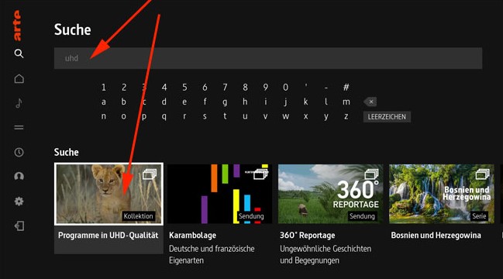503x279 pixels.
Task: Open the arte logo in sidebar
Action: tap(17, 26)
